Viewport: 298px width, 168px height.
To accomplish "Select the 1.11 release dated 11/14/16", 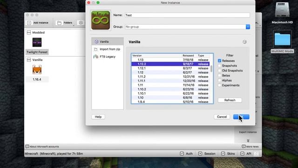I will click(x=170, y=85).
